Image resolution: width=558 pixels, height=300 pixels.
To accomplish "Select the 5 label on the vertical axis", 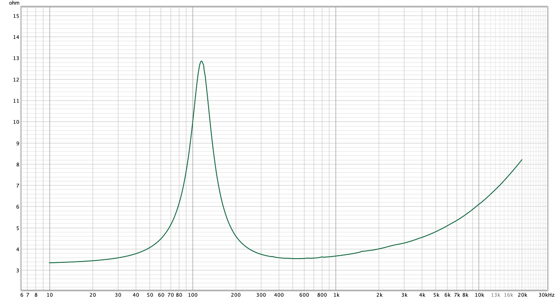I will [17, 228].
